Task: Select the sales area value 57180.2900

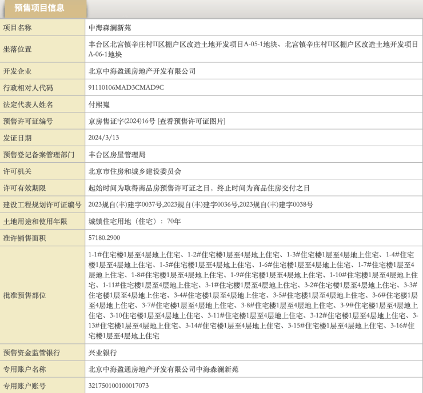Action: pyautogui.click(x=105, y=238)
